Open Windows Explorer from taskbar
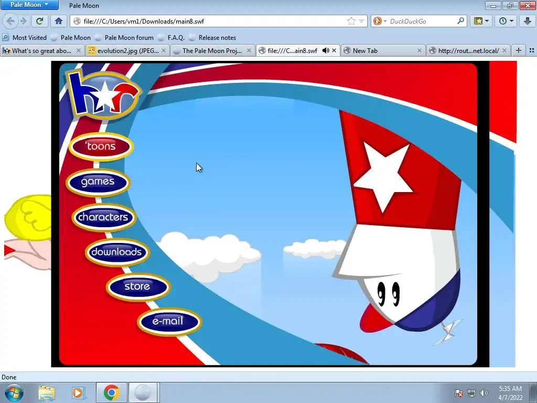The width and height of the screenshot is (537, 403). click(x=47, y=393)
